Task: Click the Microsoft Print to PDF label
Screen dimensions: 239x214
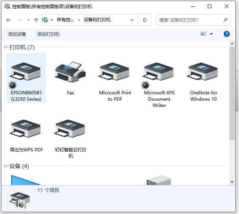Action: pos(115,96)
